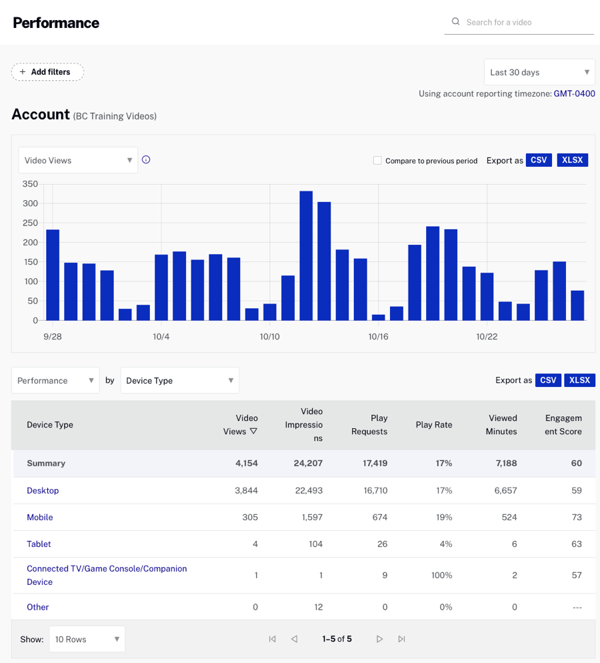Jump to first page with pagination icon
This screenshot has height=663, width=600.
point(272,638)
